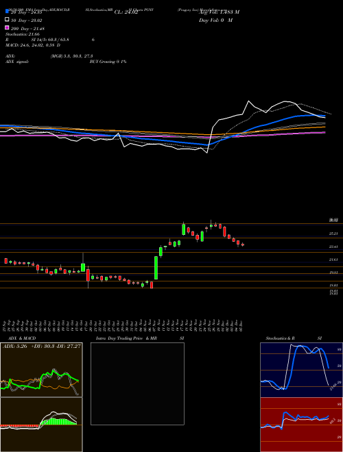Select the '20 Day = 24.35' legend text
Viewport: 343px width, 452px height.
pos(27,12)
